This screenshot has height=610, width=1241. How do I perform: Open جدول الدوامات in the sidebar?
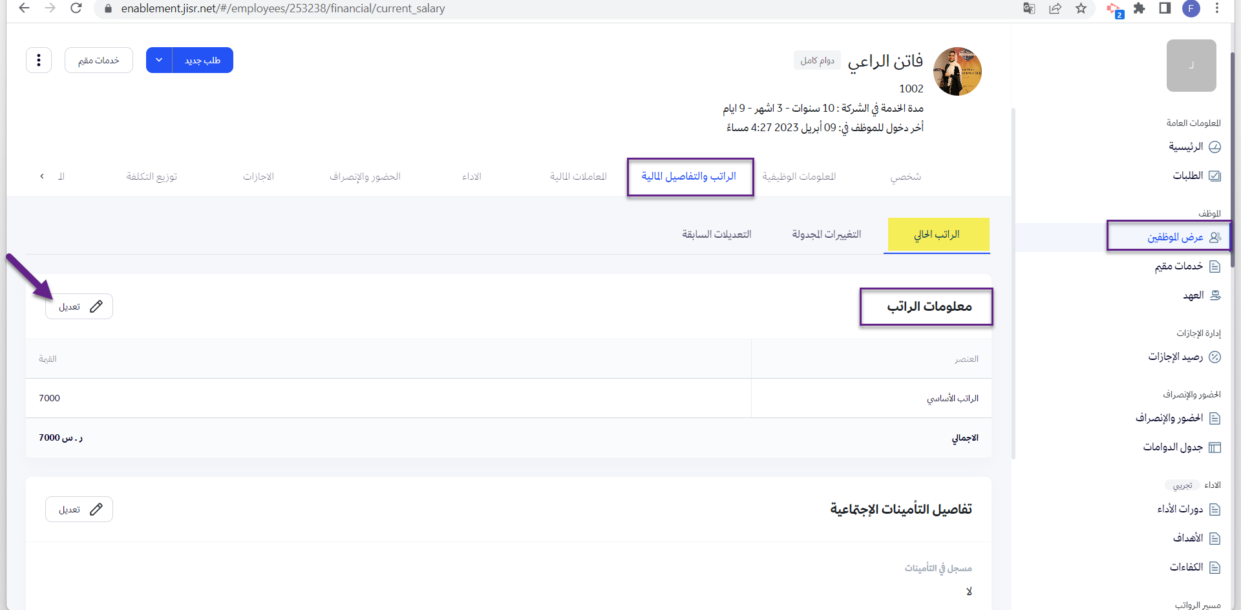coord(1181,447)
